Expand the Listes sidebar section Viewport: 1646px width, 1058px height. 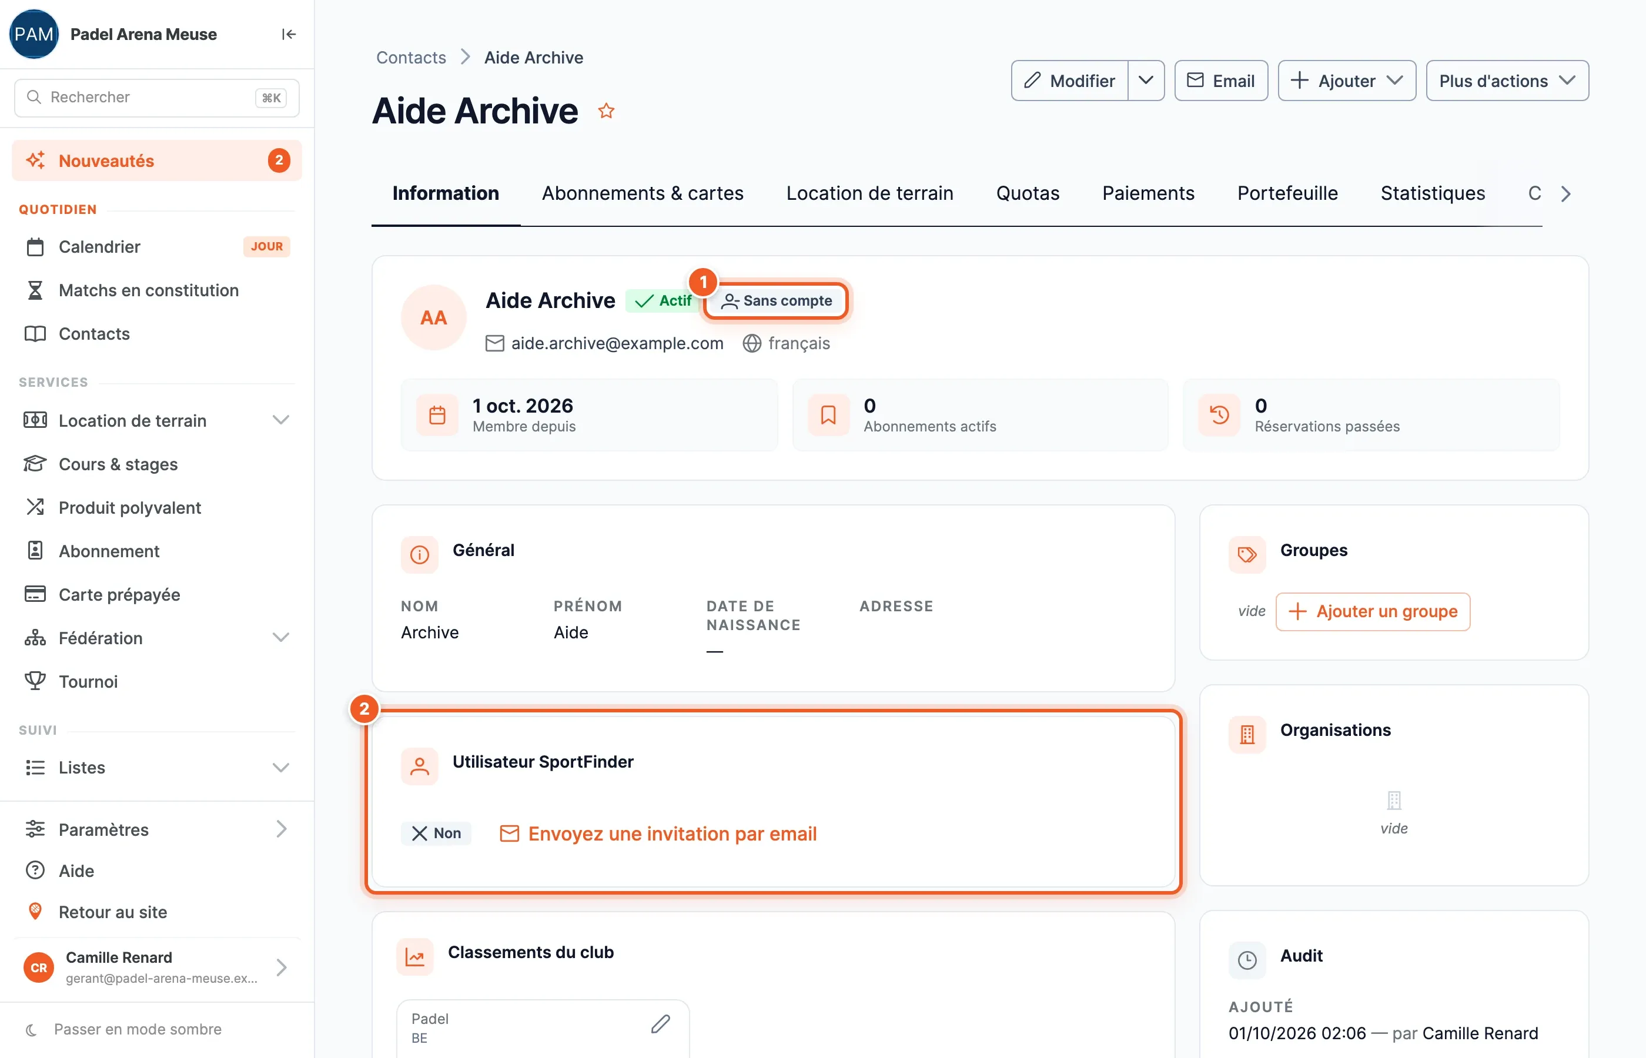click(x=280, y=768)
